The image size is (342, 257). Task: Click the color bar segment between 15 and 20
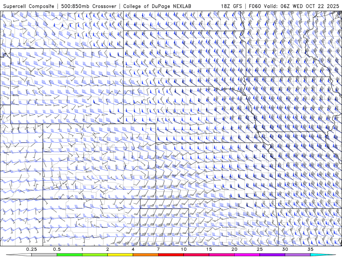[221, 255]
